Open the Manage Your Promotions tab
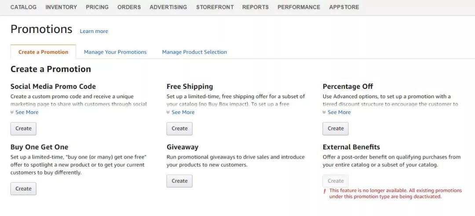Image resolution: width=475 pixels, height=216 pixels. (115, 52)
